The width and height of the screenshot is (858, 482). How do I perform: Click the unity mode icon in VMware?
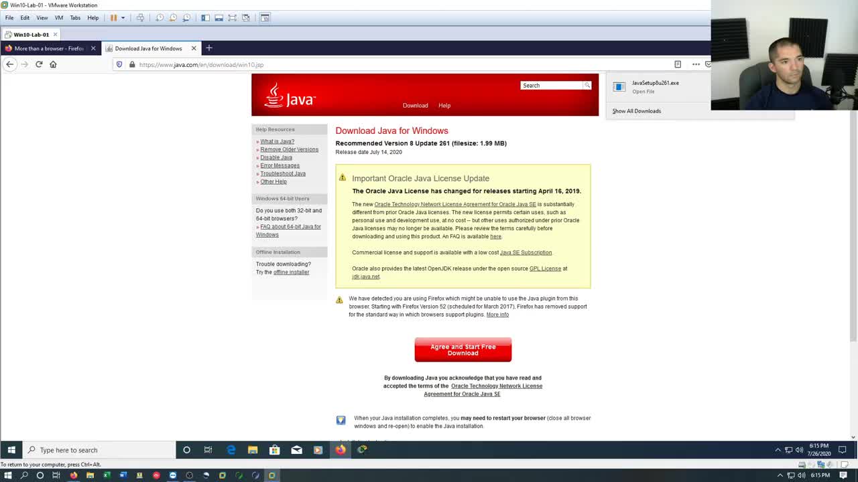(x=245, y=17)
